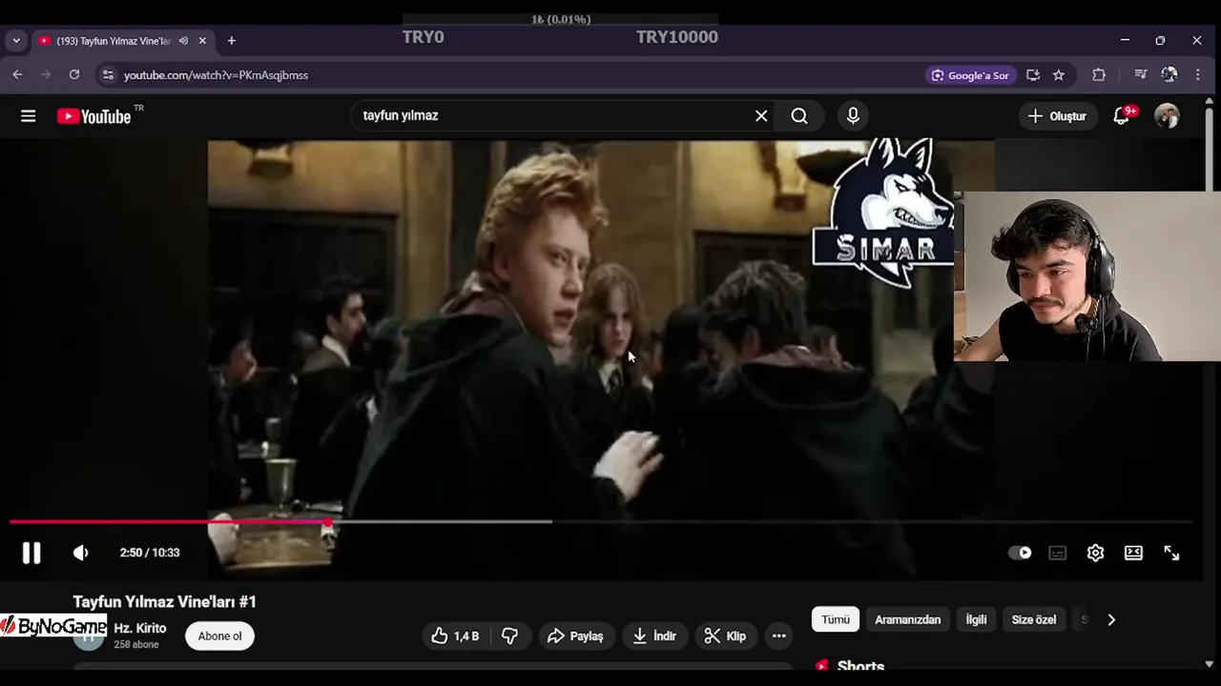Seek using the red progress bar
Image resolution: width=1221 pixels, height=686 pixels.
[601, 522]
